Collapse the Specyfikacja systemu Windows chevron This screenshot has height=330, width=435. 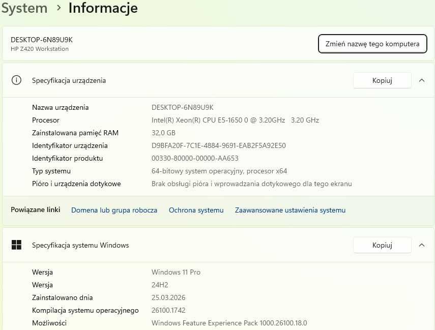pyautogui.click(x=422, y=245)
